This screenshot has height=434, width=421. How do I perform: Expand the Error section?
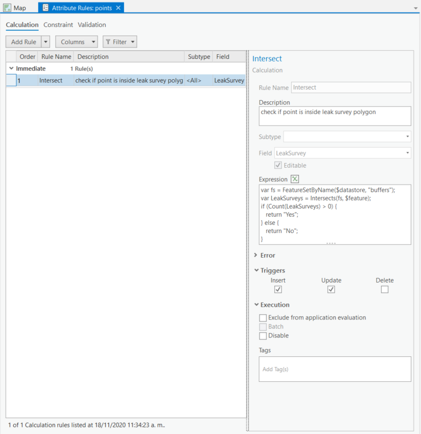click(x=255, y=255)
